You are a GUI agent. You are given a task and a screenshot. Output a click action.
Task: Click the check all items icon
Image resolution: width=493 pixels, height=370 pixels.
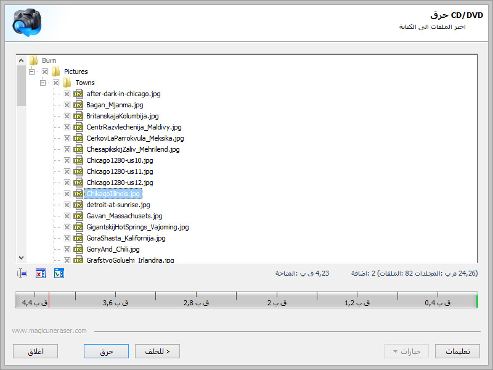tap(59, 273)
